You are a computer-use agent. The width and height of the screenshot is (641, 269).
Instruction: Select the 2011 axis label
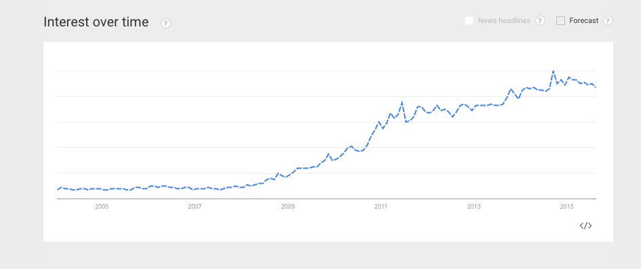pos(381,207)
